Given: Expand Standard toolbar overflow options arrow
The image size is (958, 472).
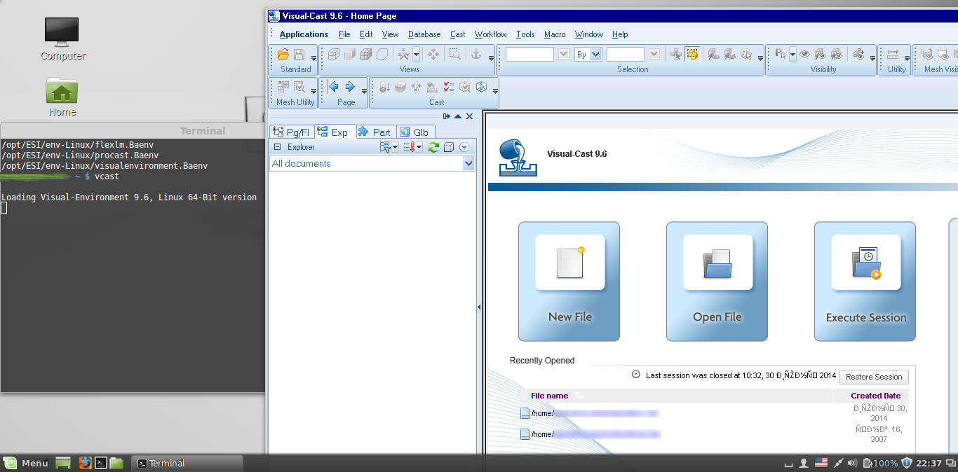Looking at the screenshot, I should pyautogui.click(x=313, y=57).
